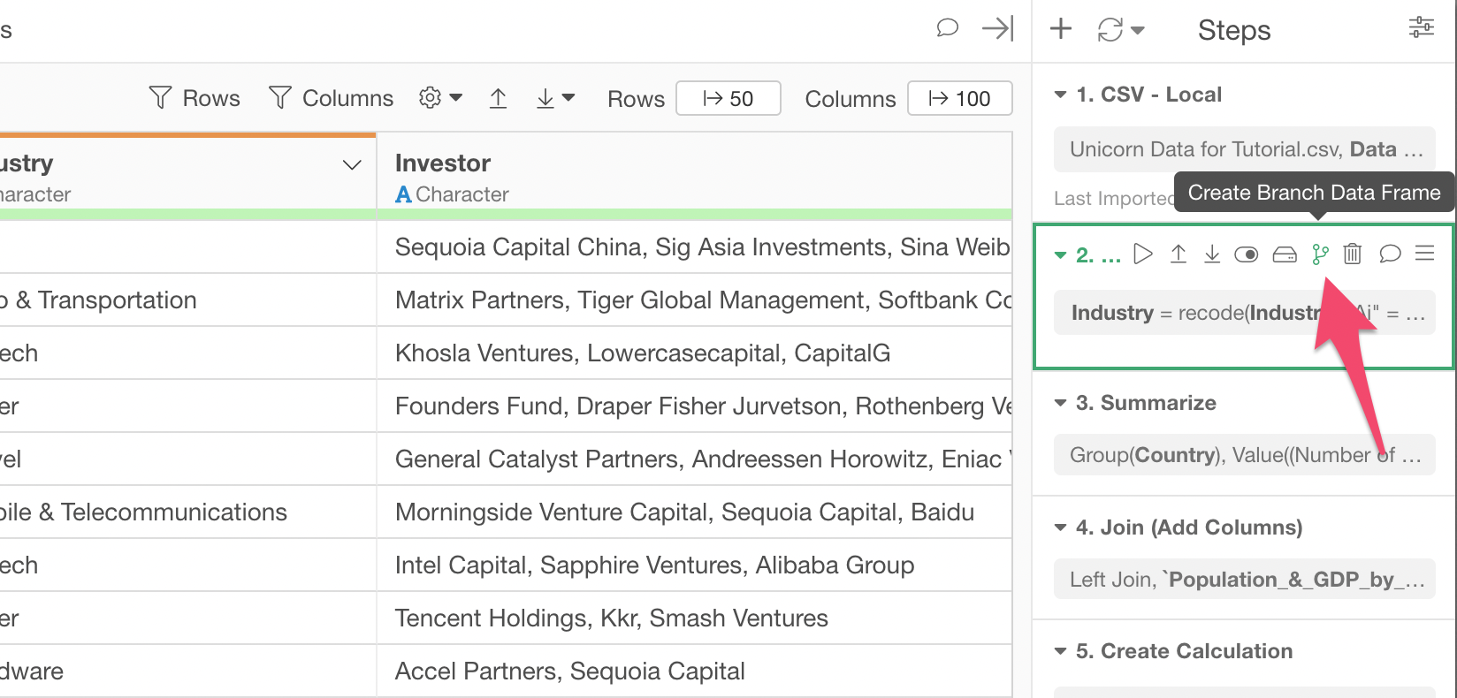
Task: Open the refresh dropdown in the Steps header
Action: (x=1120, y=30)
